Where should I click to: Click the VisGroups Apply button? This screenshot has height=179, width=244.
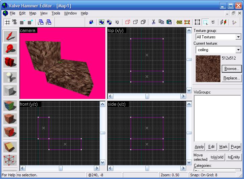click(x=199, y=147)
